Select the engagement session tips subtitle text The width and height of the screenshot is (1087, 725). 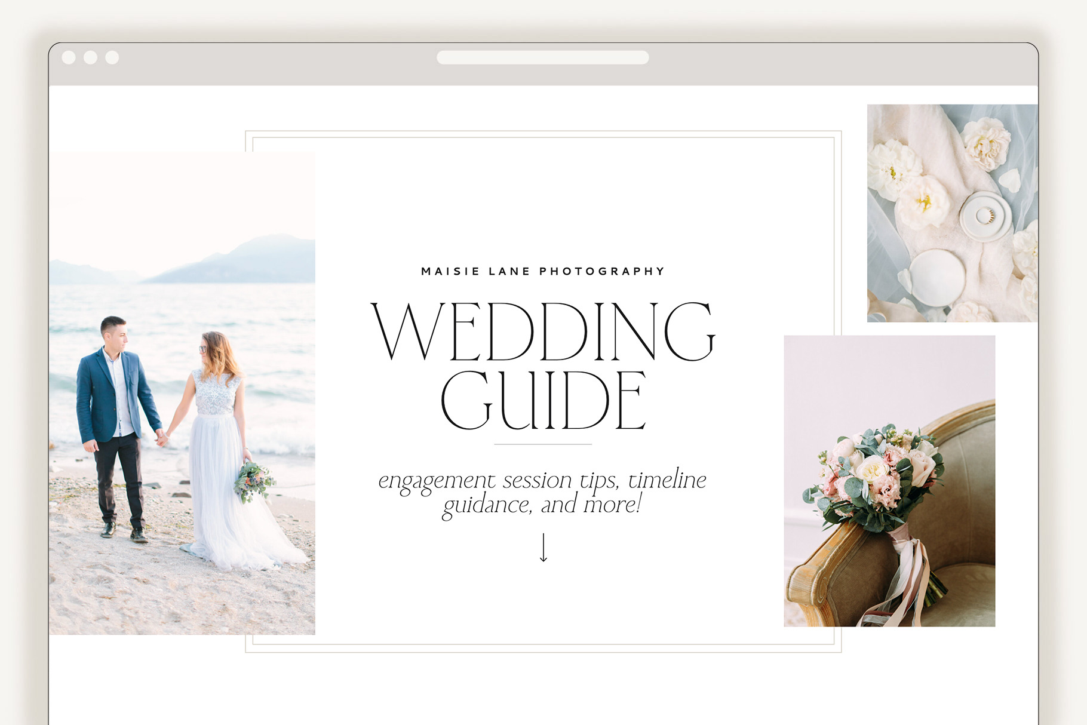click(x=542, y=491)
